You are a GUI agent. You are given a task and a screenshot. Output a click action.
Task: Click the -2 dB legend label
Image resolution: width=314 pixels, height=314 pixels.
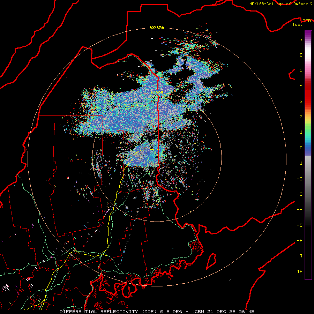click(x=300, y=179)
